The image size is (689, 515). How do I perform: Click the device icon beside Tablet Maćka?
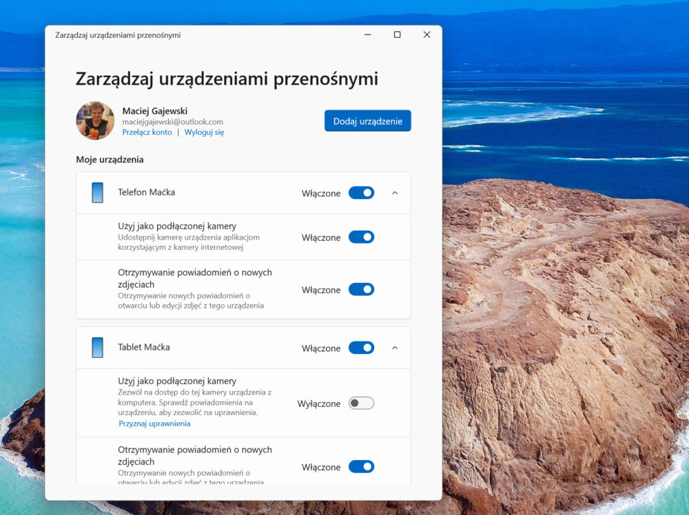[98, 348]
